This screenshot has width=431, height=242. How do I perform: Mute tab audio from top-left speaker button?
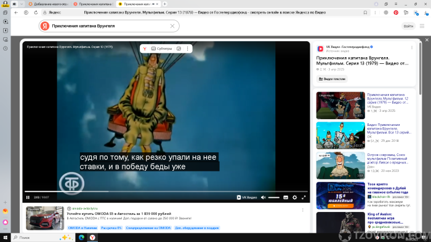point(14,4)
